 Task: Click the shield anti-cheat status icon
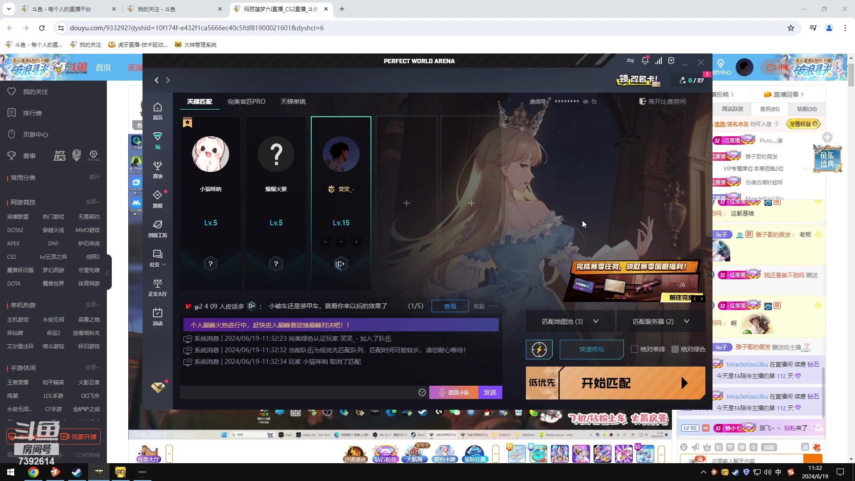(x=672, y=61)
